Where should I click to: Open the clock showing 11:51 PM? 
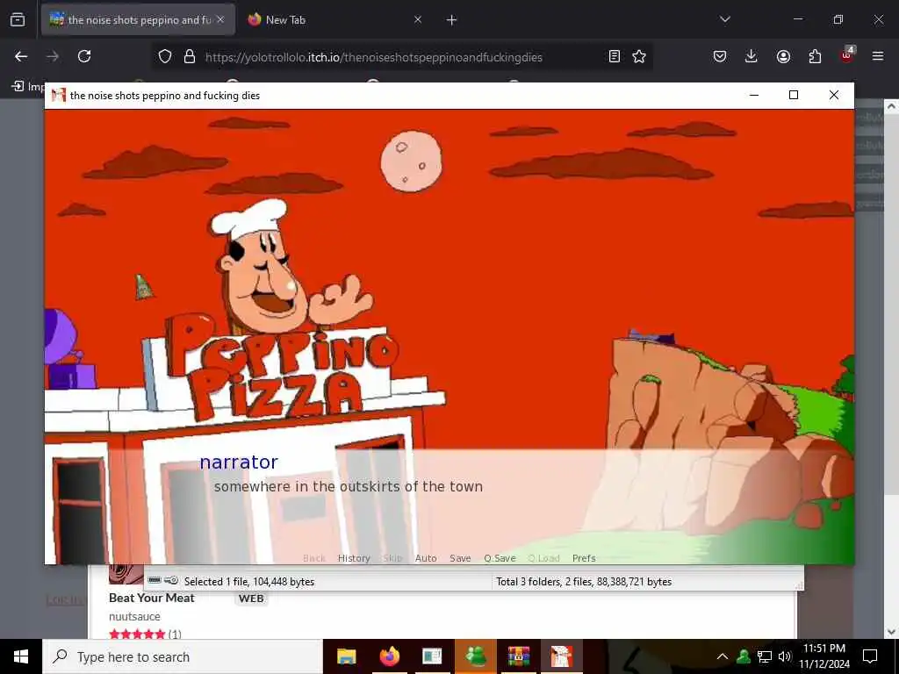click(823, 656)
